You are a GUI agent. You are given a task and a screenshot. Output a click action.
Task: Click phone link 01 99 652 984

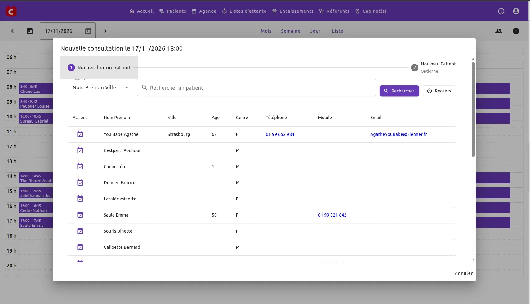coord(280,134)
